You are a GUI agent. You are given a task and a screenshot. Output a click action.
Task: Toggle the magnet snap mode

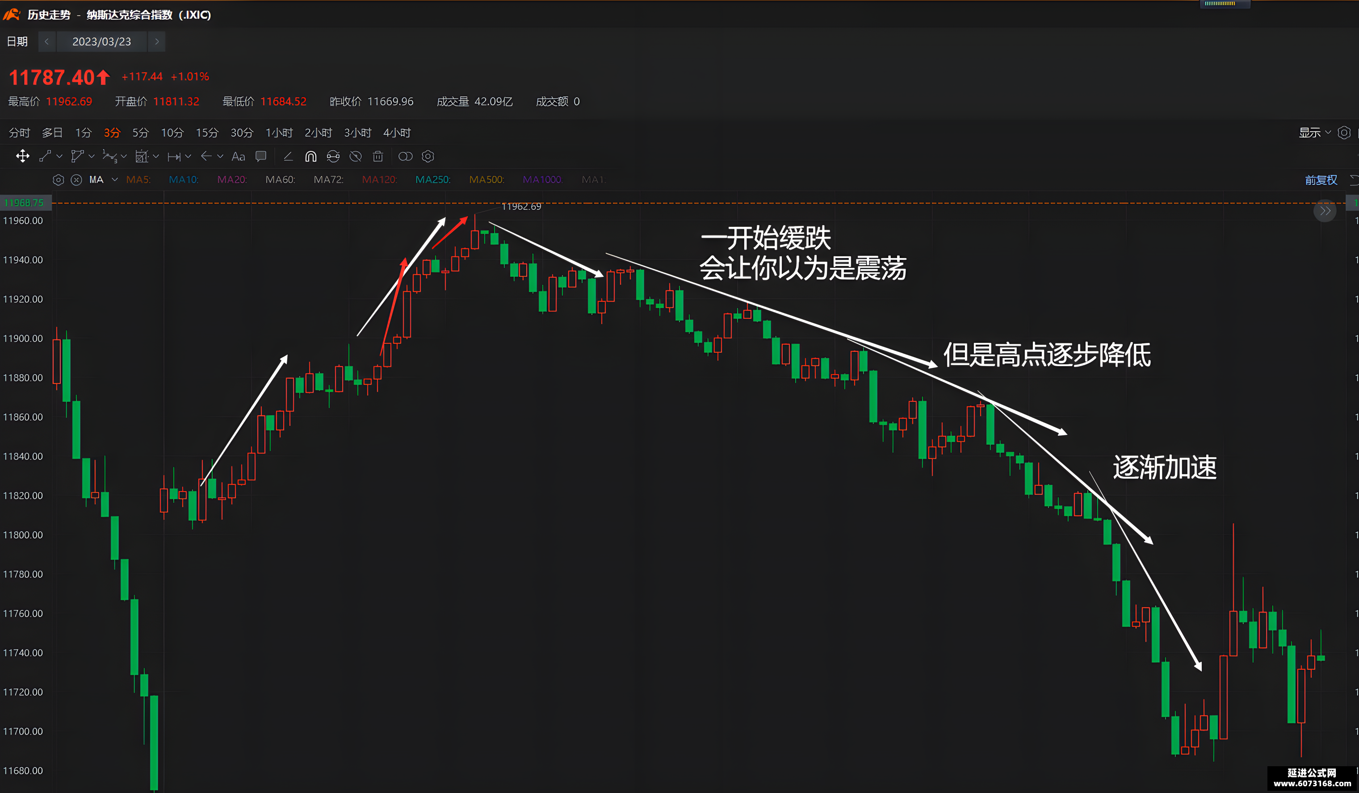[x=310, y=156]
